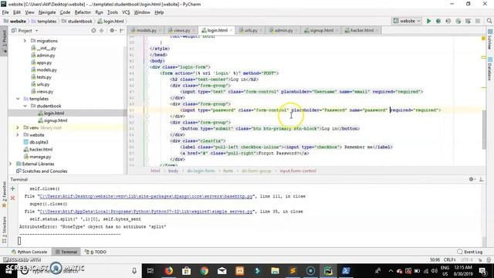
Task: Run the website configuration
Action: [428, 21]
